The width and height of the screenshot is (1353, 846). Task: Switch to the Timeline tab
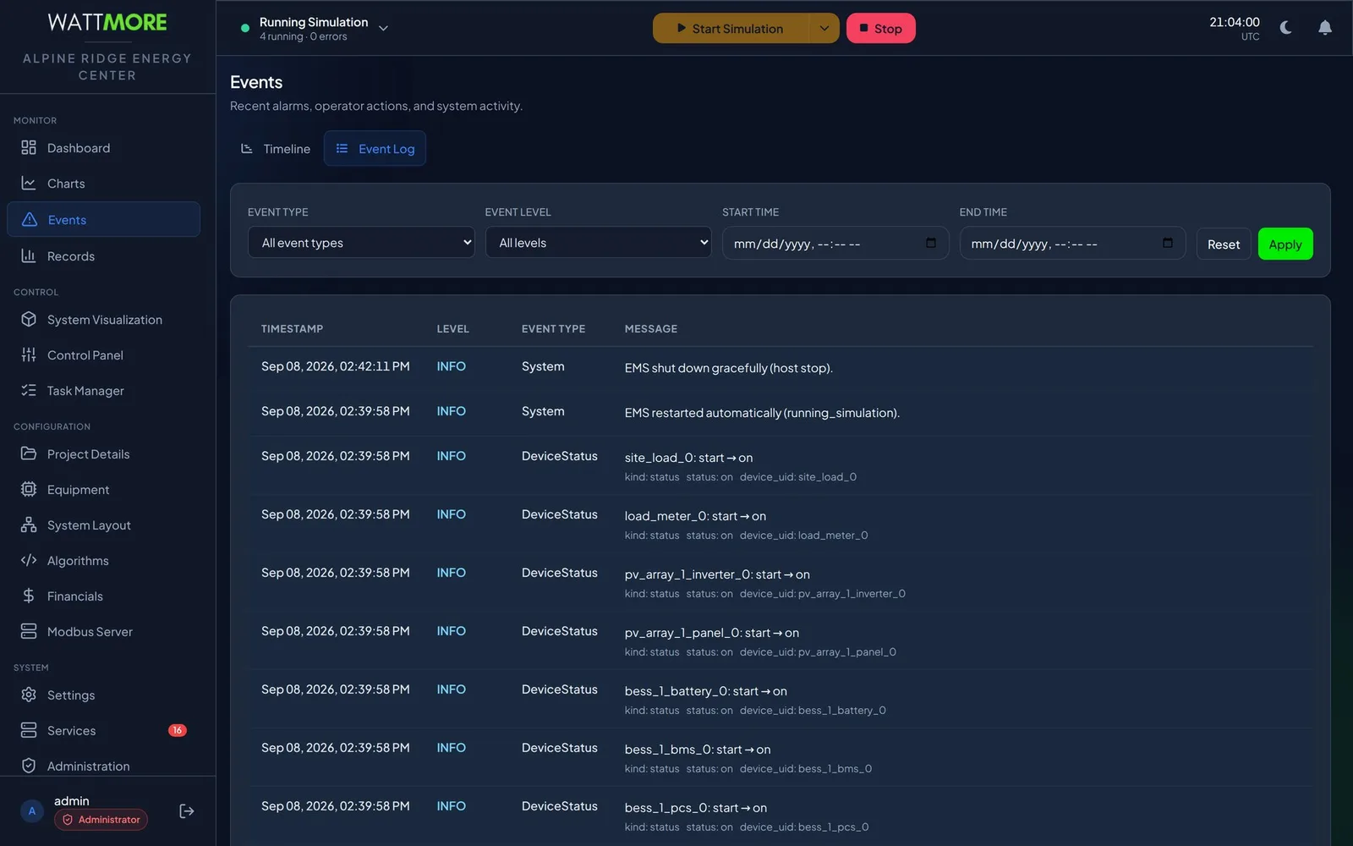click(276, 149)
